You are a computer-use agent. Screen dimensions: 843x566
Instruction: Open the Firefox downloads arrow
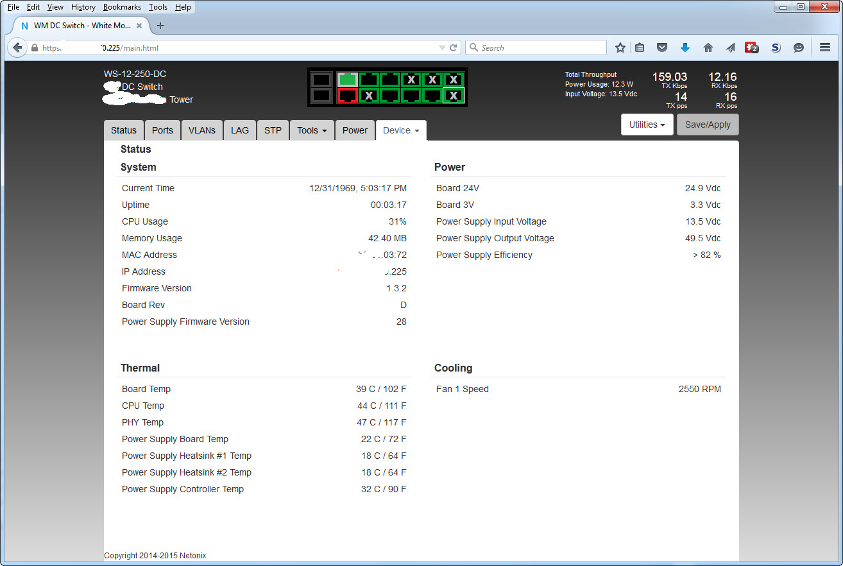click(685, 47)
